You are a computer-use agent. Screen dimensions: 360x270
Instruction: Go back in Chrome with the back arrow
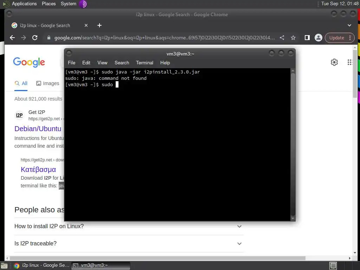point(12,38)
